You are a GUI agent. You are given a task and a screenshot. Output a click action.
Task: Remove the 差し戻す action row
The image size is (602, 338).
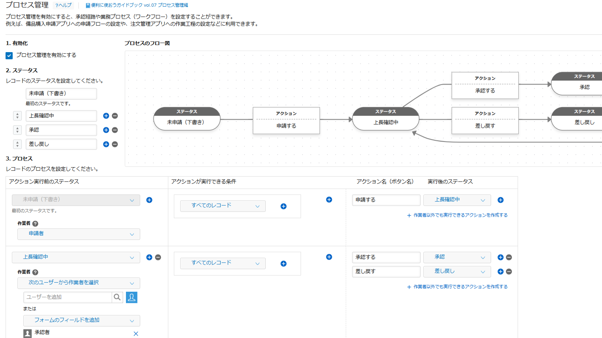(509, 272)
